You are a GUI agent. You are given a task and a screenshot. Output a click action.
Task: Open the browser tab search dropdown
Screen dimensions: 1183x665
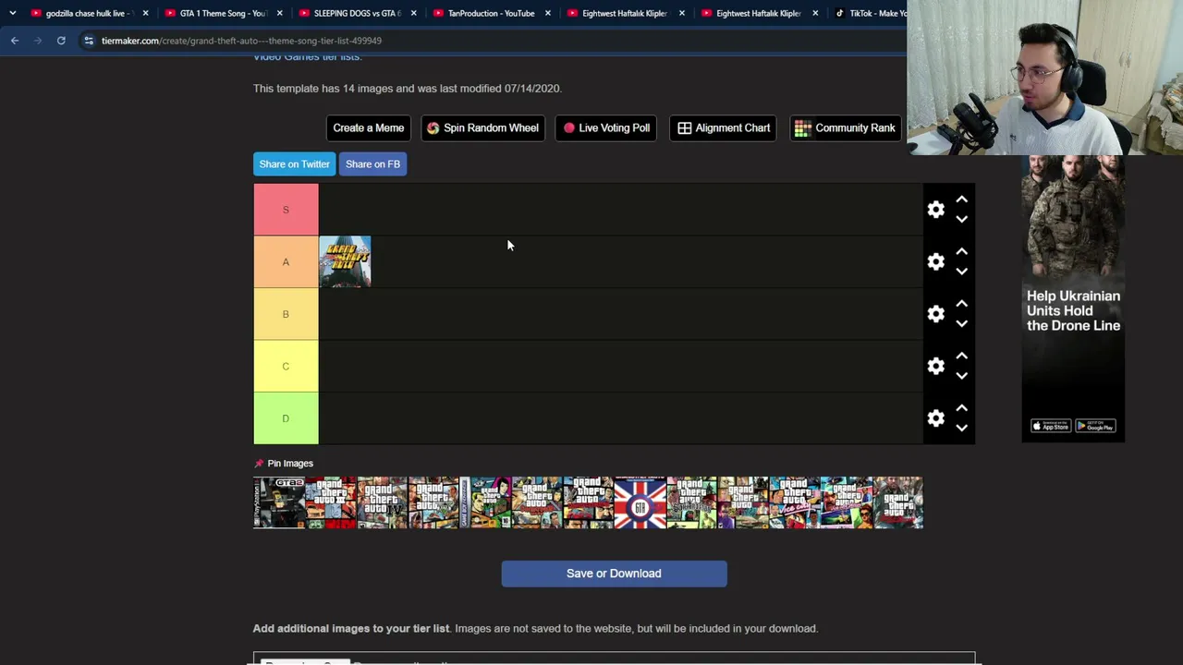click(12, 13)
